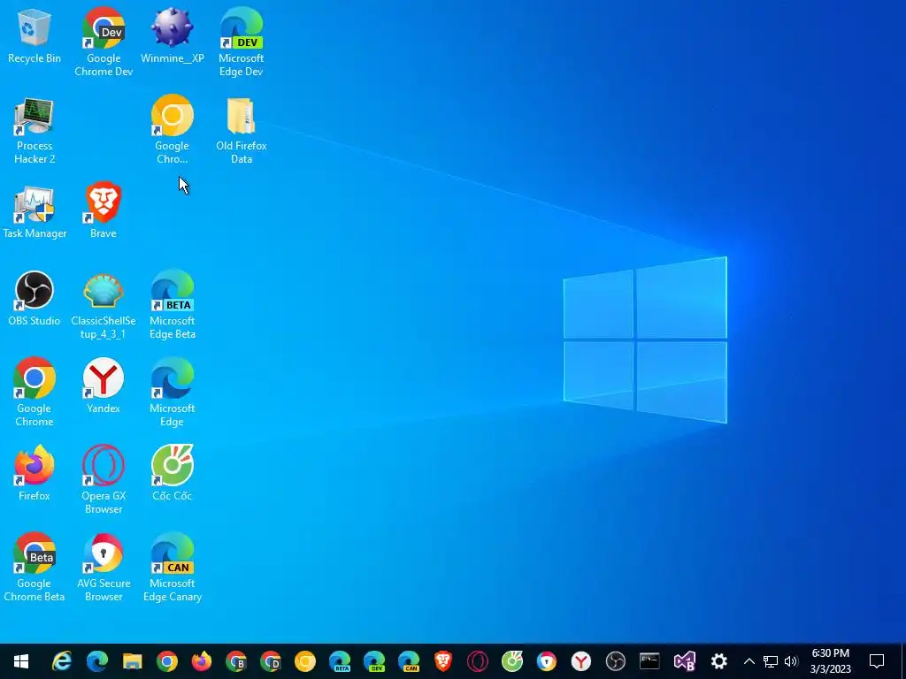
Task: Select the Yandex desktop shortcut
Action: click(x=104, y=385)
